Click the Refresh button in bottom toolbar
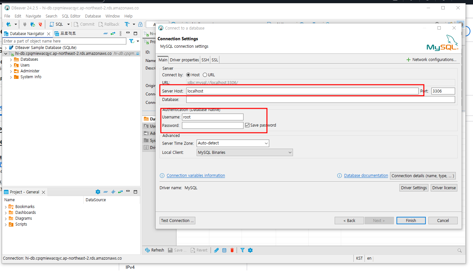This screenshot has height=271, width=473. pyautogui.click(x=155, y=250)
